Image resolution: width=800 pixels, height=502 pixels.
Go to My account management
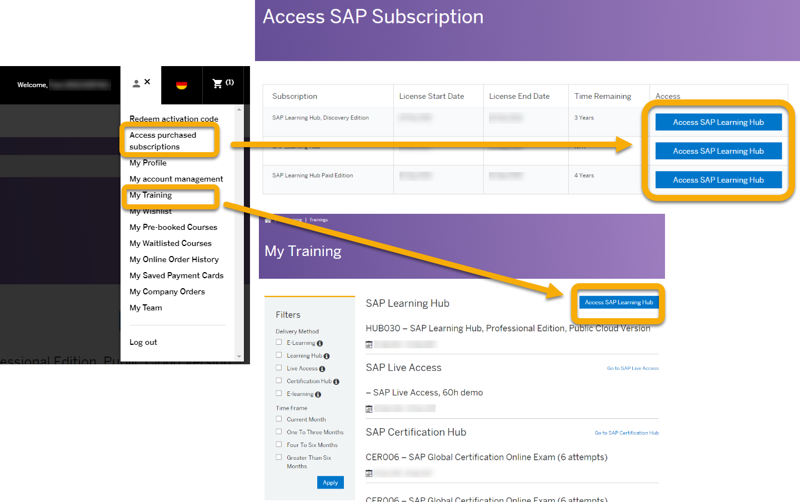point(176,179)
